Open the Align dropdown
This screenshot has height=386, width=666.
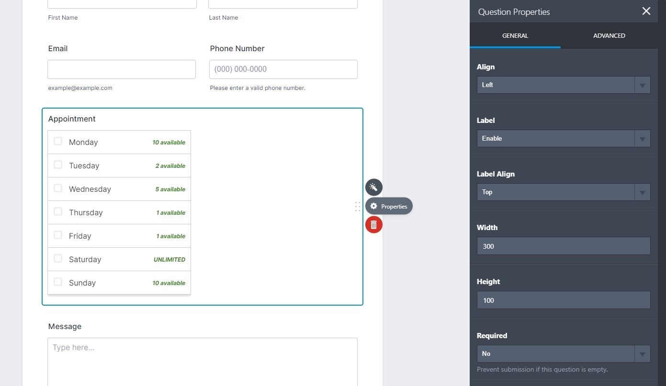[x=563, y=85]
